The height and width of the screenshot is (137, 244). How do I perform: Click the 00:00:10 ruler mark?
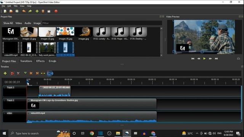131,80
